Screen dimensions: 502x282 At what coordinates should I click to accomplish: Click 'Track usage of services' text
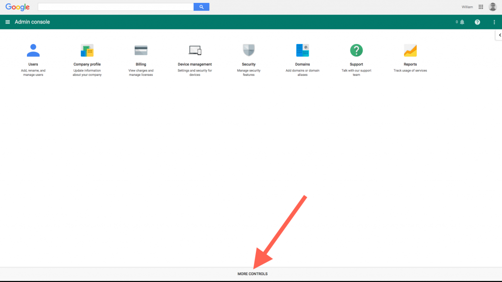[x=410, y=70]
